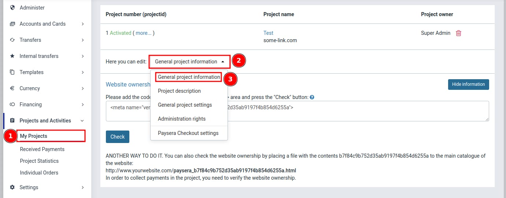Image resolution: width=506 pixels, height=198 pixels.
Task: Choose Paysera Checkout settings option
Action: tap(188, 133)
